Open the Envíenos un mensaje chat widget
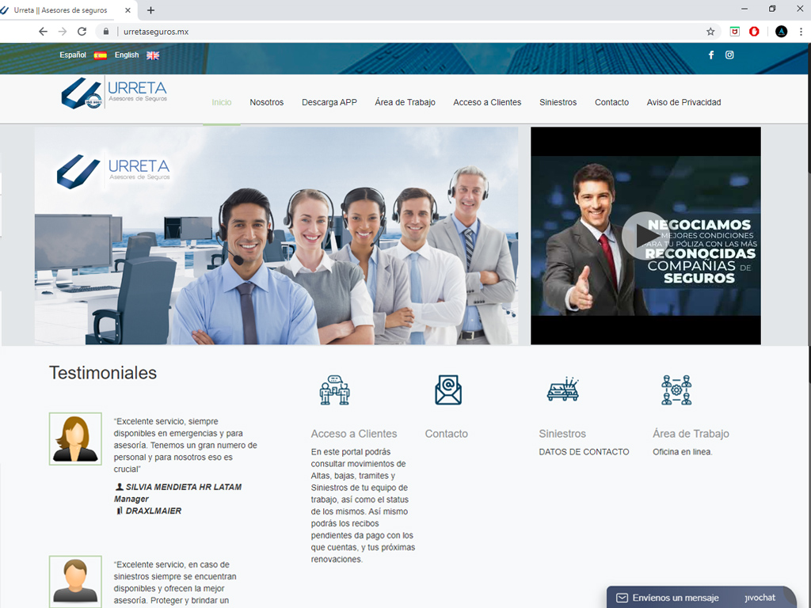 675,598
